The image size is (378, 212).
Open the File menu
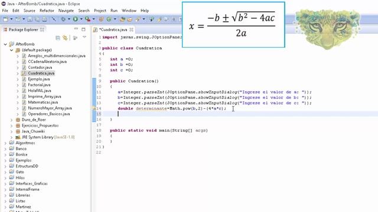click(x=5, y=11)
